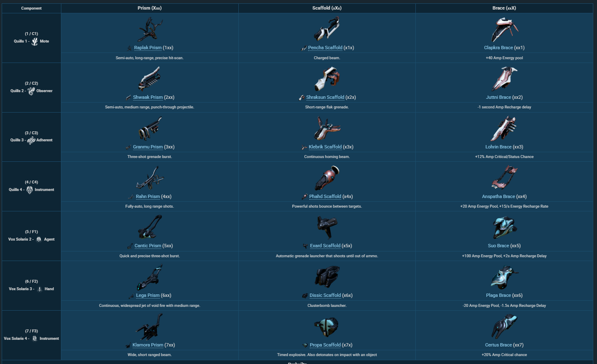Click the Phahd Scaffold large image
This screenshot has height=364, width=597.
(x=327, y=178)
